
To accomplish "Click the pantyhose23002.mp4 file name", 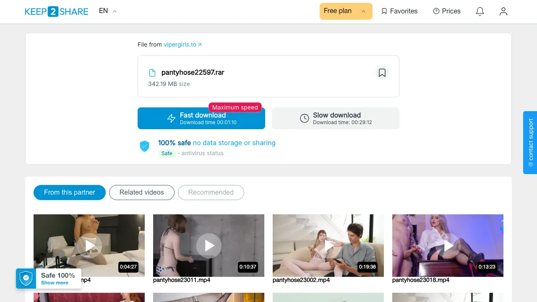I will pos(301,280).
